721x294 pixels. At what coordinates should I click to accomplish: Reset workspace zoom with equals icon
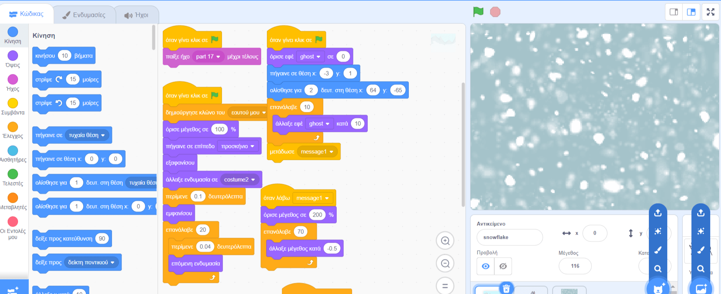[445, 286]
